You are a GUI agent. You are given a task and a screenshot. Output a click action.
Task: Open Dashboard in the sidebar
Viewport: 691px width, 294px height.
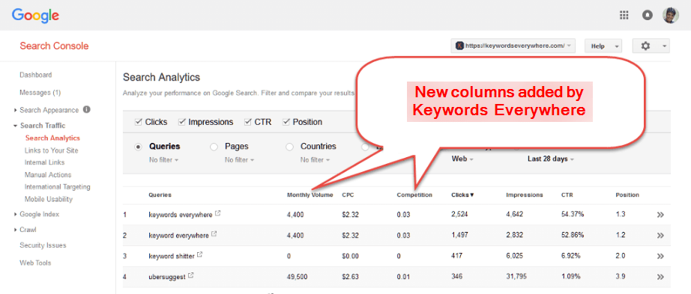click(x=36, y=75)
